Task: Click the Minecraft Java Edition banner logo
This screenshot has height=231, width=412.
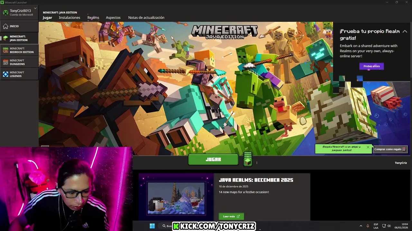Action: [224, 32]
